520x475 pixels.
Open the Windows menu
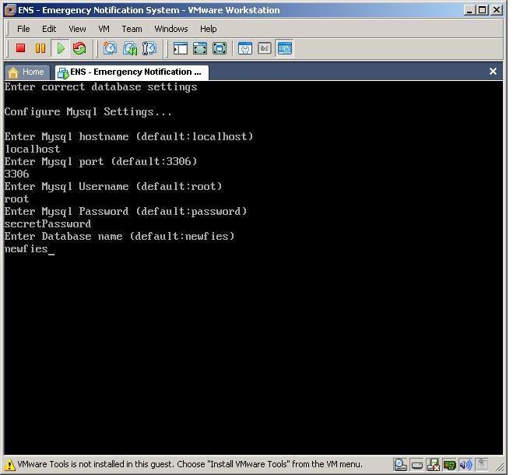(x=171, y=29)
